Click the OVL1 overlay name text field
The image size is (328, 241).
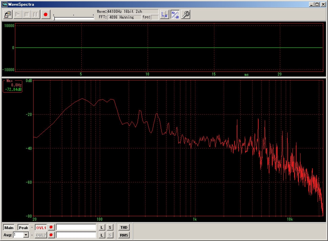(x=76, y=227)
